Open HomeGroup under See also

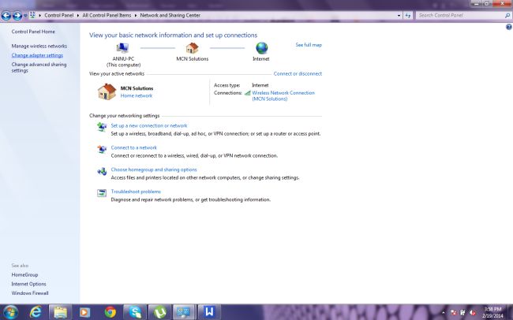(x=24, y=275)
